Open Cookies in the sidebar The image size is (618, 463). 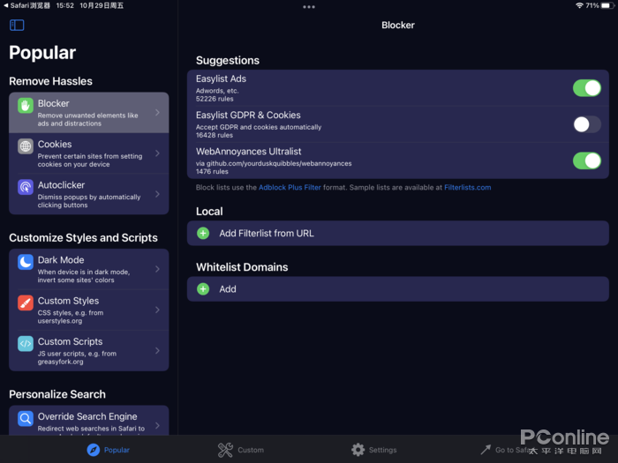[89, 153]
